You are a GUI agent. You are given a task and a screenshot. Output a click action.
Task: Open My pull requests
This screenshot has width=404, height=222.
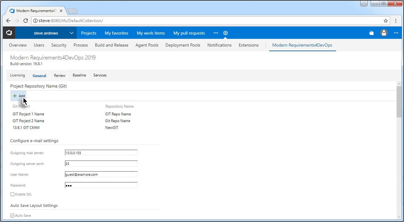pos(189,33)
